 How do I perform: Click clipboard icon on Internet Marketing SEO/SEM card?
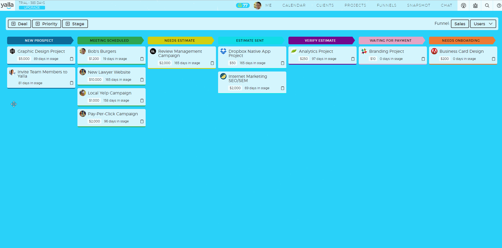[x=283, y=88]
